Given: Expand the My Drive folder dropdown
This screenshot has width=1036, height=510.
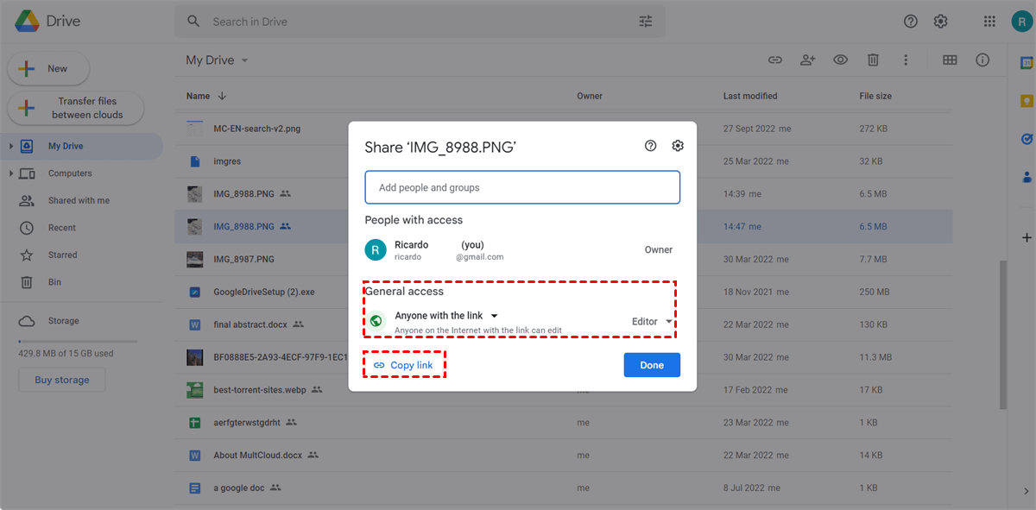Looking at the screenshot, I should point(244,60).
